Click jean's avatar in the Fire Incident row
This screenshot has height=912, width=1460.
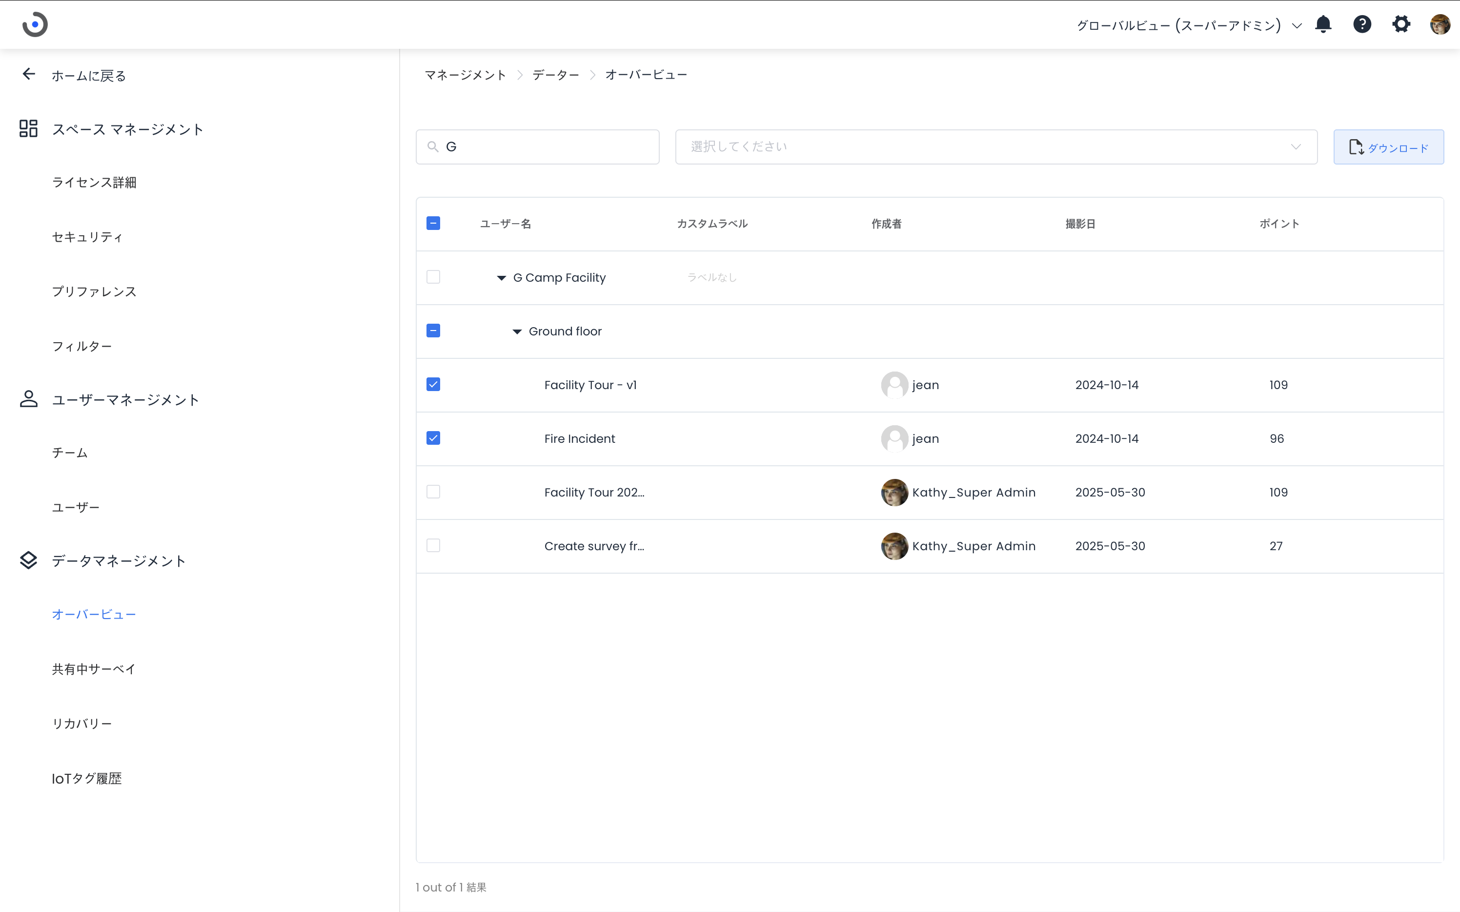[x=894, y=438]
